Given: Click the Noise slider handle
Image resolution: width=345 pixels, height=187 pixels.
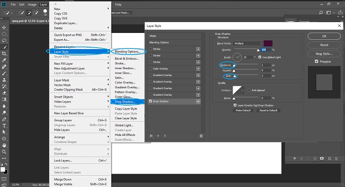Looking at the screenshot, I should [x=234, y=98].
